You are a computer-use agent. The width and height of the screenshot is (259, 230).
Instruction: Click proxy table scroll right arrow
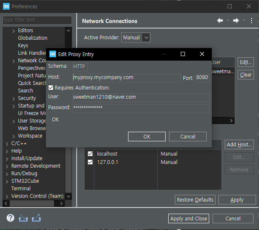[231, 120]
